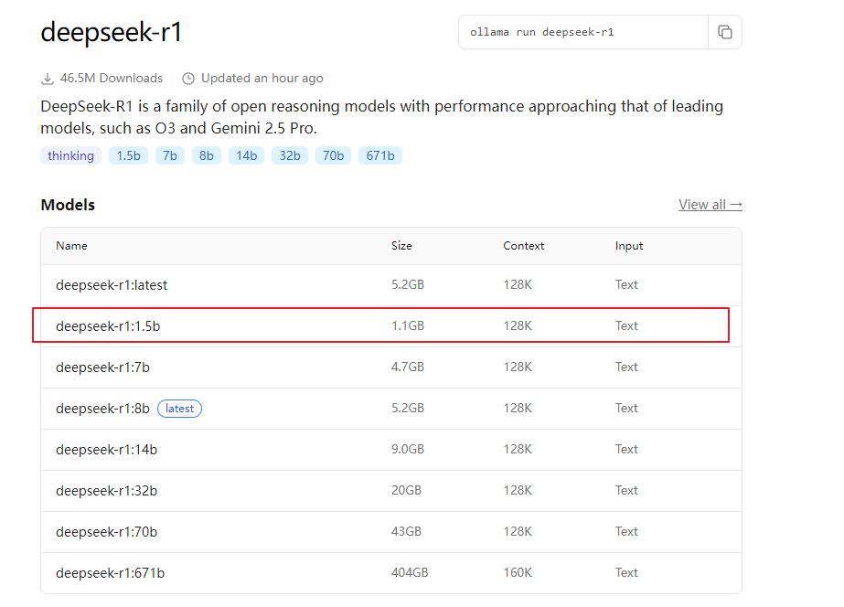Select the 671b size tag
The width and height of the screenshot is (844, 607).
pyautogui.click(x=380, y=155)
